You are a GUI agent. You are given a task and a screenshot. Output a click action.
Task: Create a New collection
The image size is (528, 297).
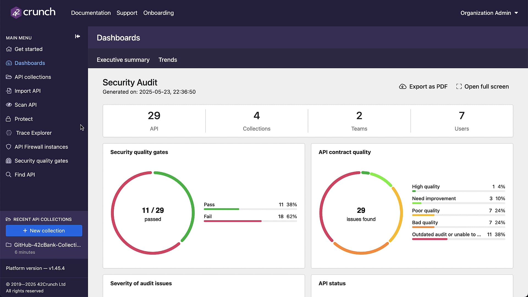44,231
